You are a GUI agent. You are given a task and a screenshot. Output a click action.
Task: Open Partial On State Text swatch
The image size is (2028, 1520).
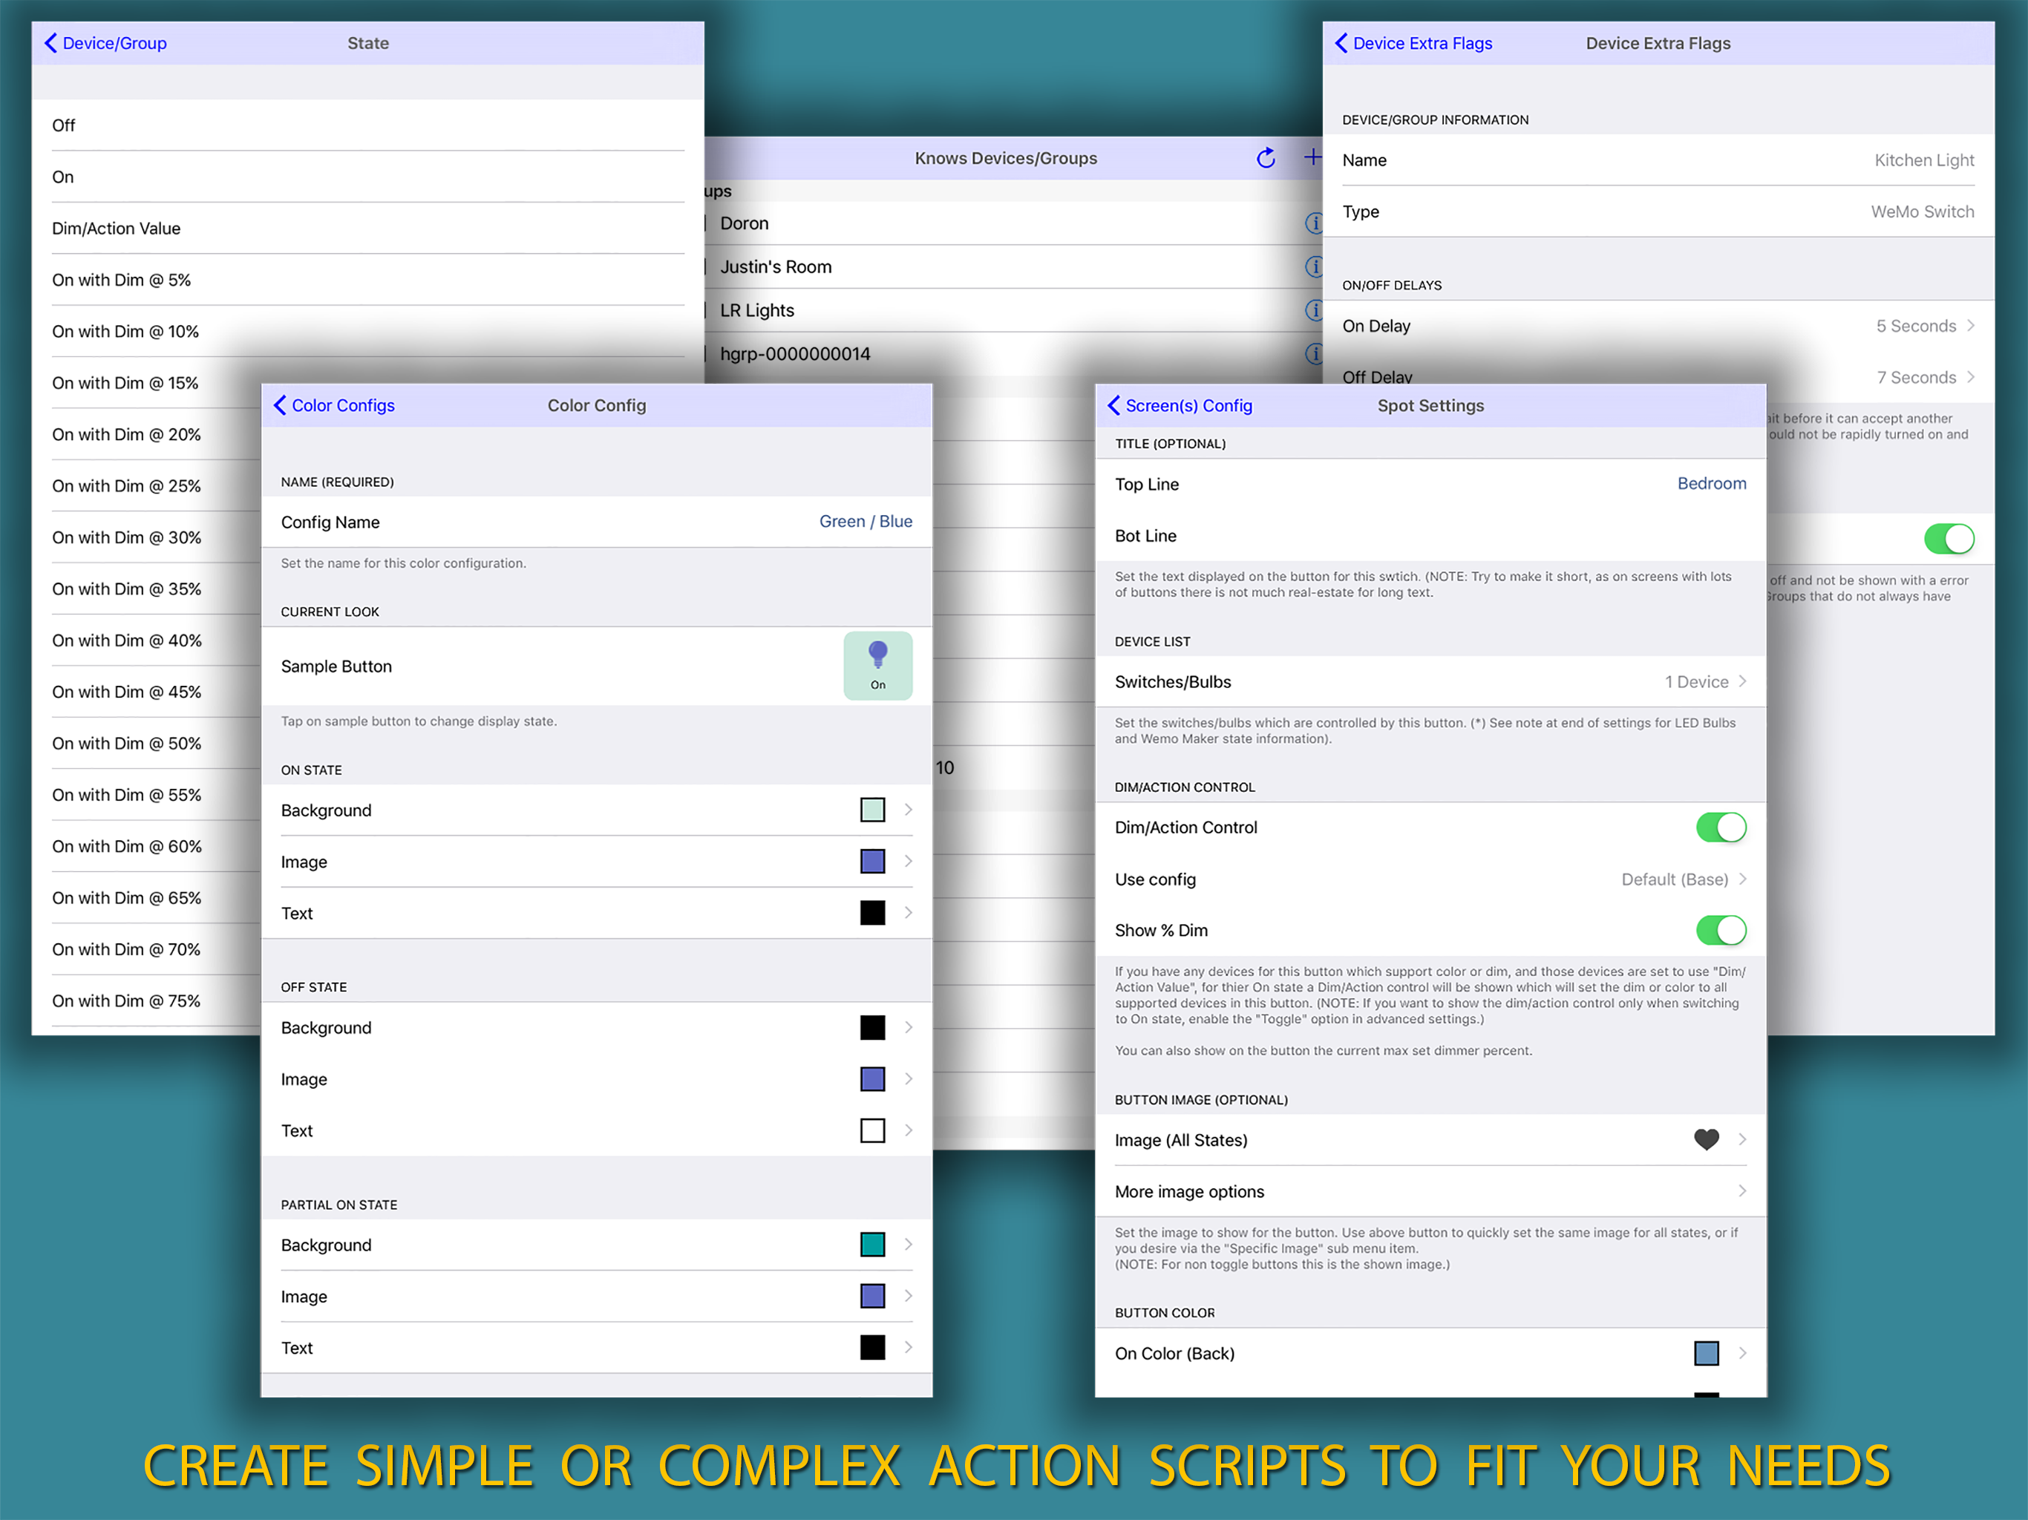[872, 1347]
